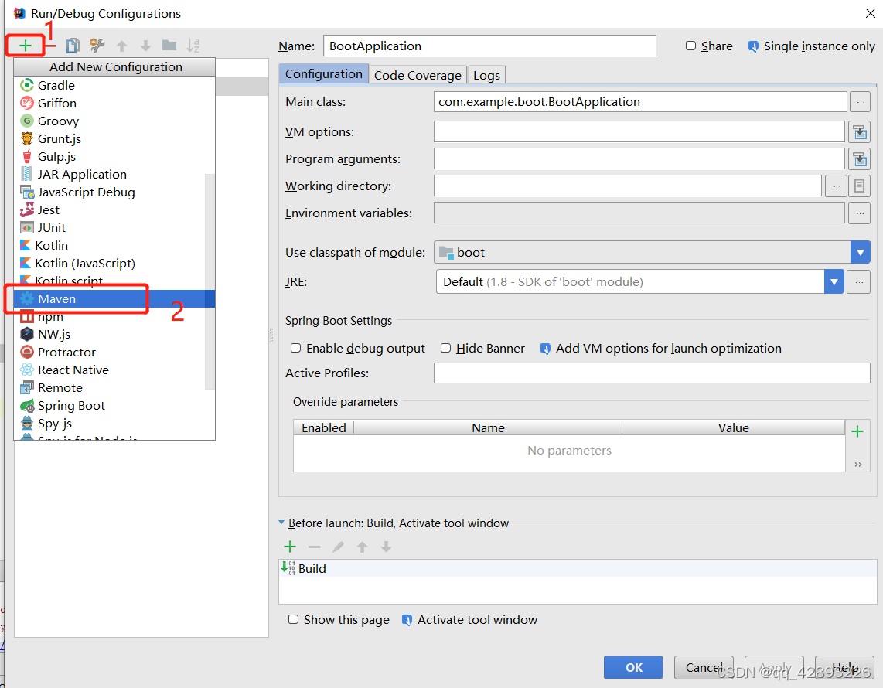Viewport: 883px width, 688px height.
Task: Insert macro icon for Working directory
Action: 859,186
